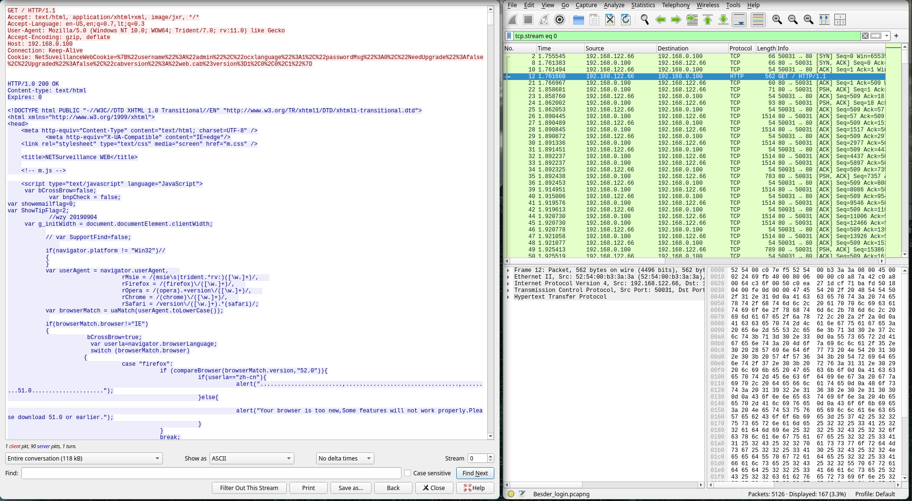
Task: Toggle packet colorization rules icon
Action: click(x=758, y=20)
